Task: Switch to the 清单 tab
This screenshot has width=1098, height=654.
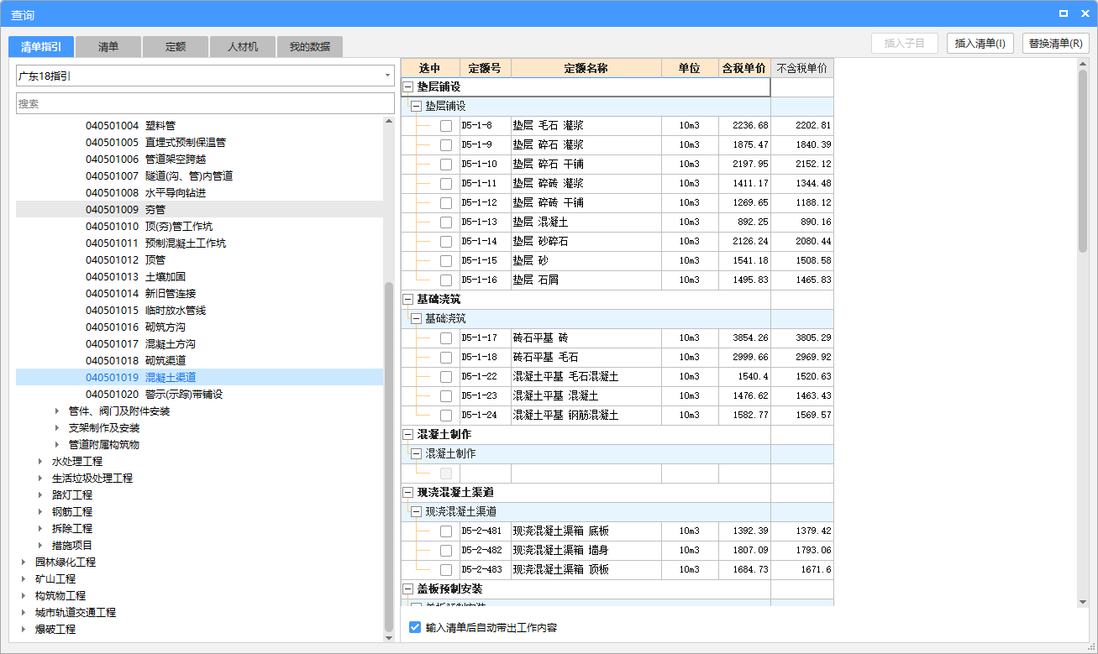Action: (108, 47)
